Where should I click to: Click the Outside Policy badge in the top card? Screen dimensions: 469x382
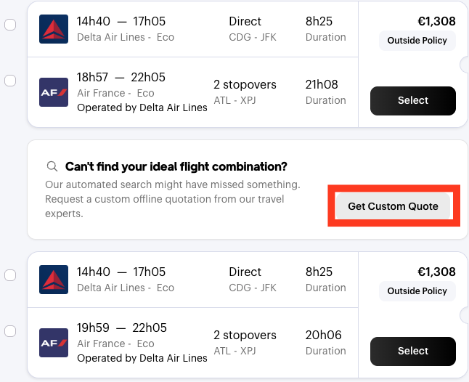[417, 41]
